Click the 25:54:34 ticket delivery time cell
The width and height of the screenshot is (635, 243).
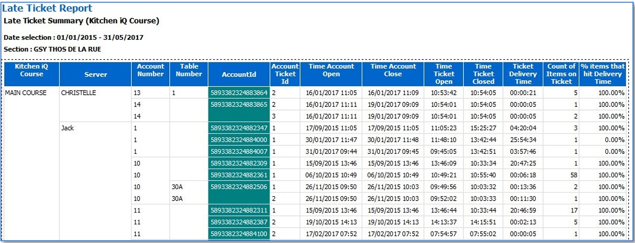point(522,140)
